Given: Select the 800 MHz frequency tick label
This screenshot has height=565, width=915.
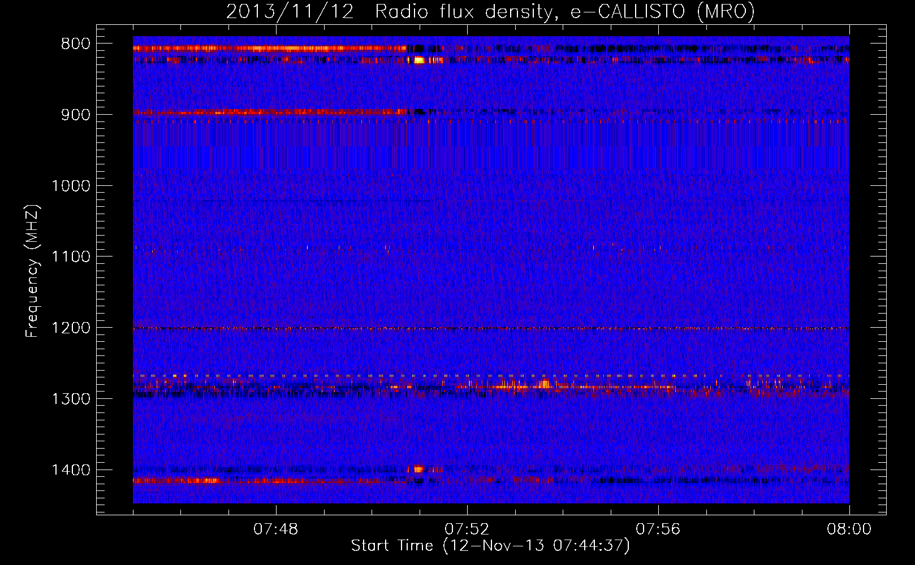Looking at the screenshot, I should tap(75, 44).
